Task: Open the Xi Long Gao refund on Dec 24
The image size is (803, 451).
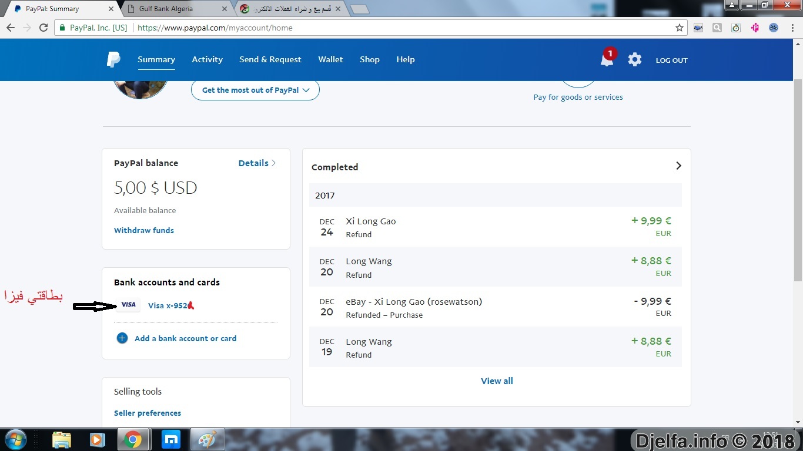Action: pos(496,227)
